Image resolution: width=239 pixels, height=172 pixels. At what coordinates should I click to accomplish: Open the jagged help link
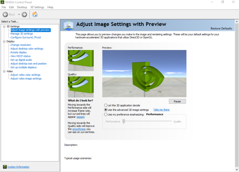80,117
